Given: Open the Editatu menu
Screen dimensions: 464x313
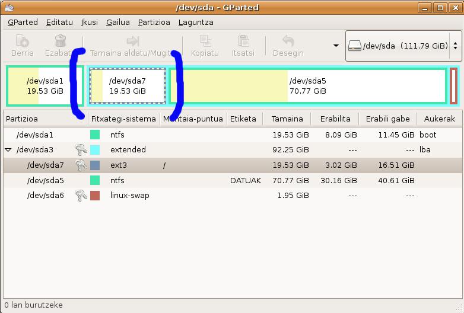Looking at the screenshot, I should tap(59, 22).
